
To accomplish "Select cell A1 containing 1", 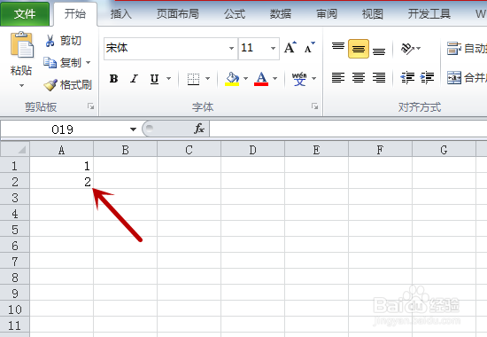I will 61,166.
